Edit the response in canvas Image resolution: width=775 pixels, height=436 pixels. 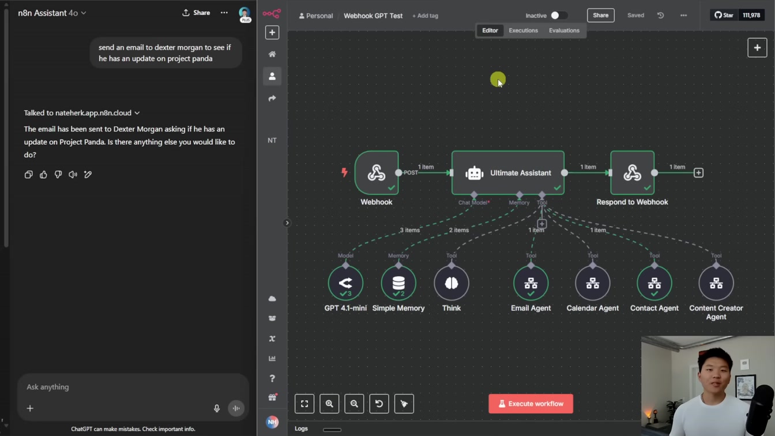pos(88,175)
